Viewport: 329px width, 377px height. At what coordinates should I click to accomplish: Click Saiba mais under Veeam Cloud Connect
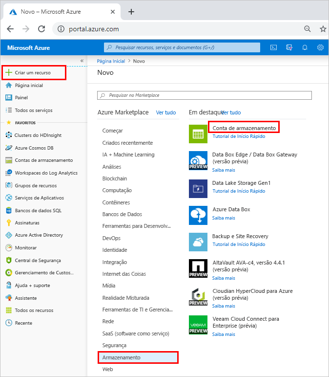224,334
